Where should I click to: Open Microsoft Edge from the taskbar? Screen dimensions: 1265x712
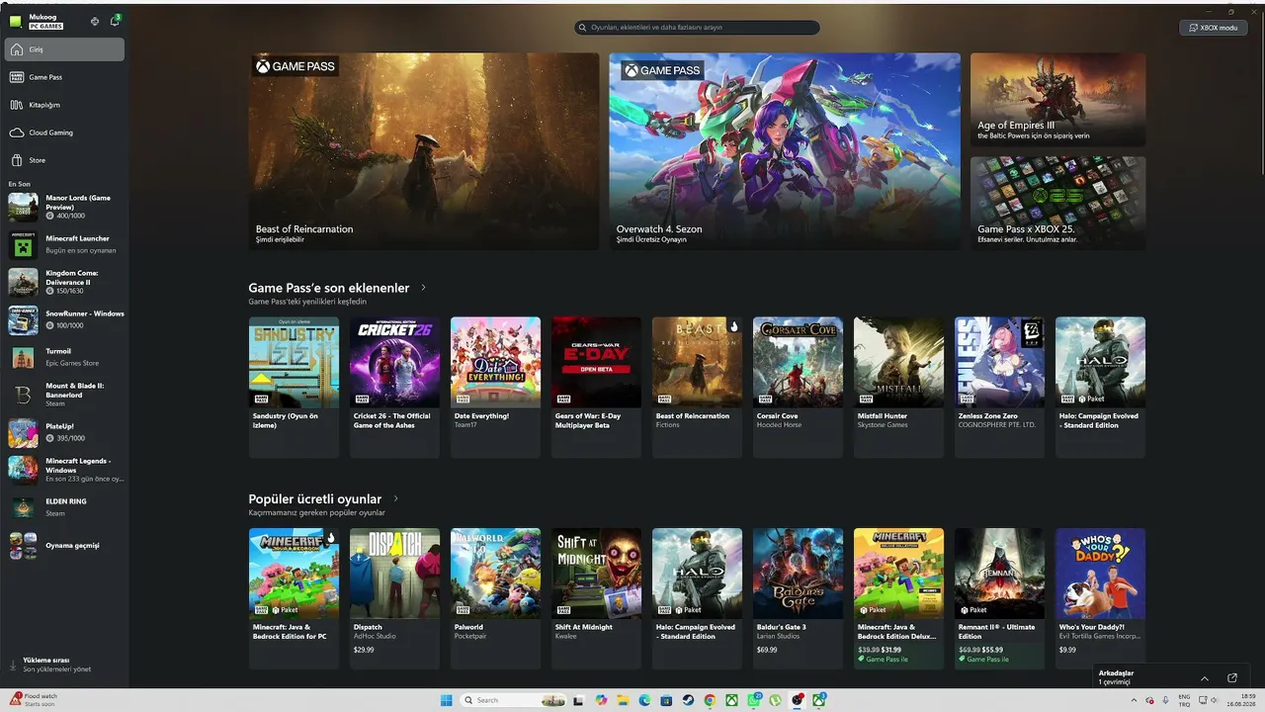[x=643, y=700]
